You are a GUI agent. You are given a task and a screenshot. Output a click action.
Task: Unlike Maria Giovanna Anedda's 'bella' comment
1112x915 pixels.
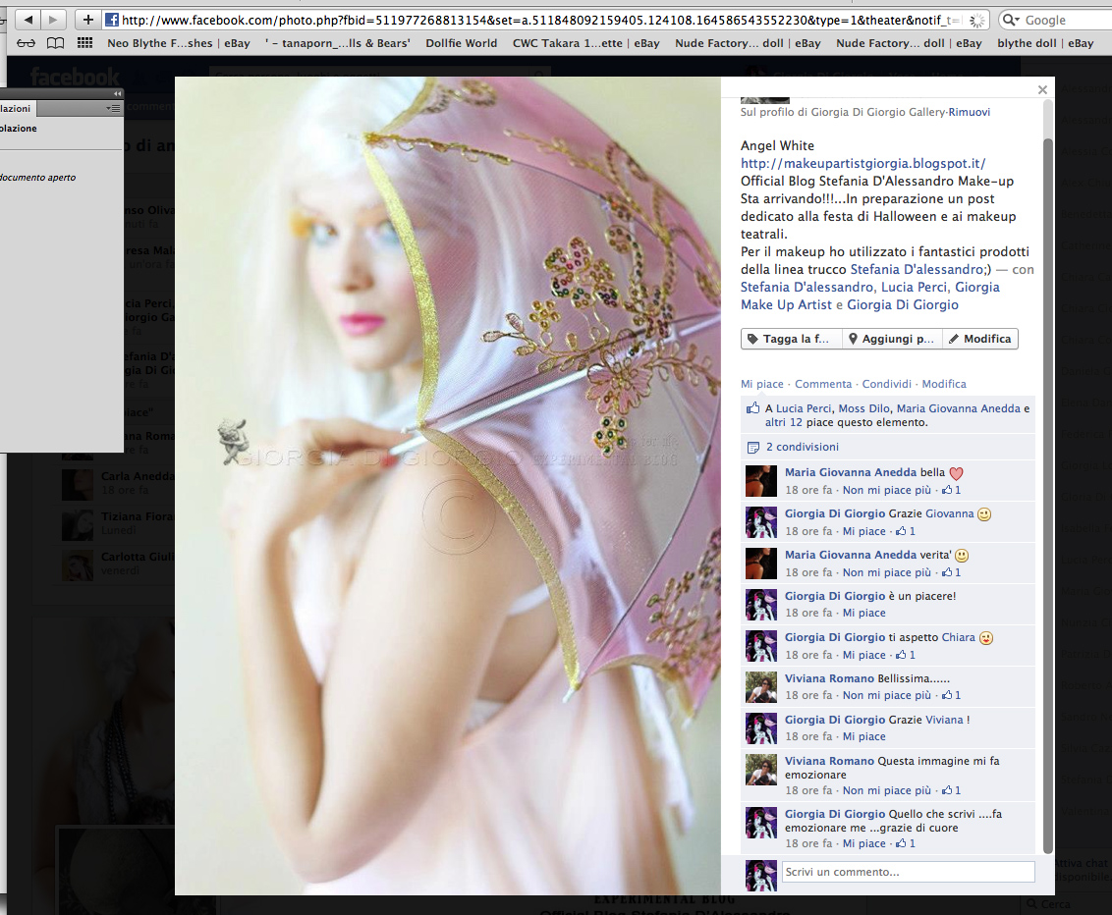pyautogui.click(x=886, y=491)
